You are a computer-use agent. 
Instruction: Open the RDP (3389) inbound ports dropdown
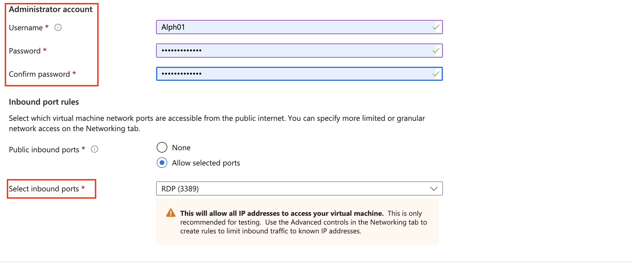point(299,188)
